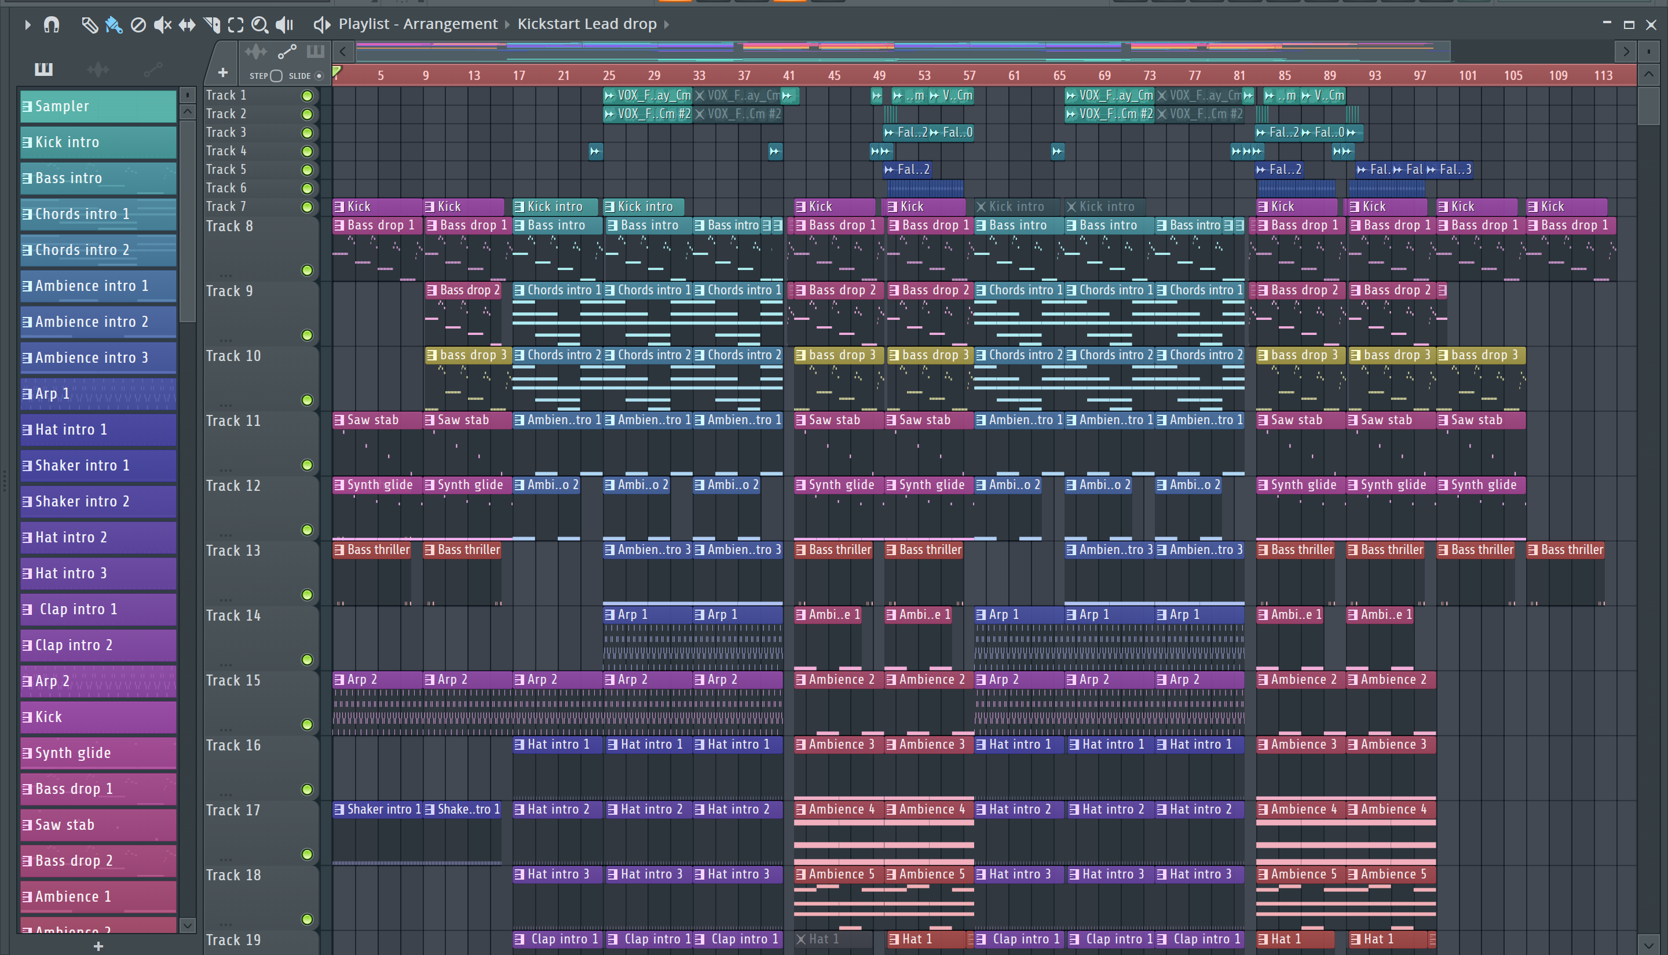Image resolution: width=1668 pixels, height=955 pixels.
Task: Enable the STEP editing checkbox
Action: coord(277,76)
